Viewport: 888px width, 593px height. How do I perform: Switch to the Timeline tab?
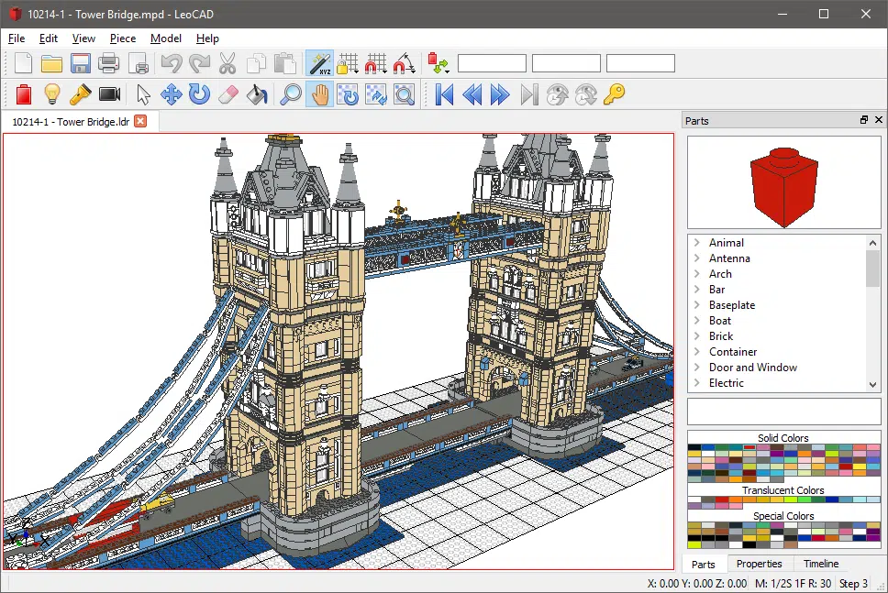pos(821,564)
